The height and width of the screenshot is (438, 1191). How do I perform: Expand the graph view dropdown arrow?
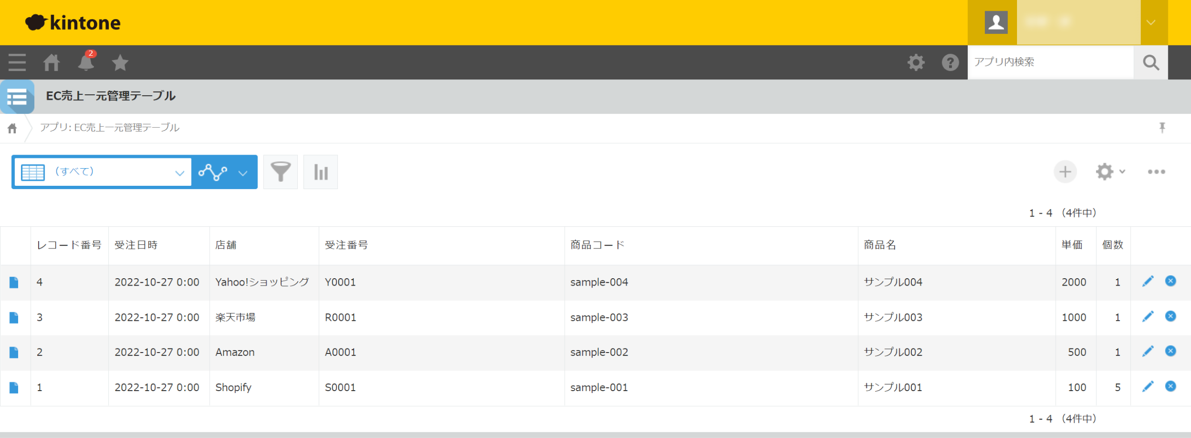tap(243, 173)
